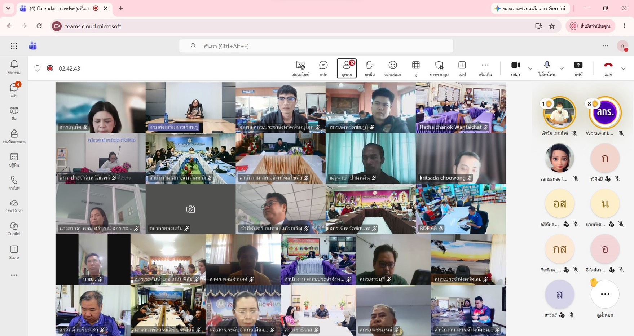Viewport: 634px width, 336px height.
Task: View all participants (ดูทั้งหมด)
Action: coord(605,299)
